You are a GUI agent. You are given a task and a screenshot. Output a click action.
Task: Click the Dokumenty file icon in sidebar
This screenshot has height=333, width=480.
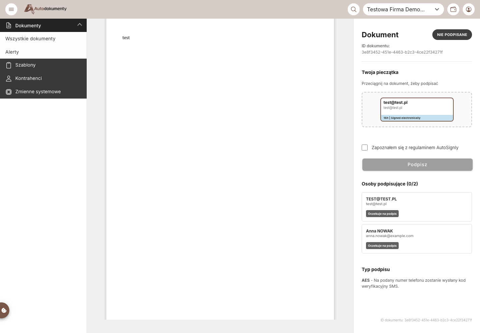9,25
